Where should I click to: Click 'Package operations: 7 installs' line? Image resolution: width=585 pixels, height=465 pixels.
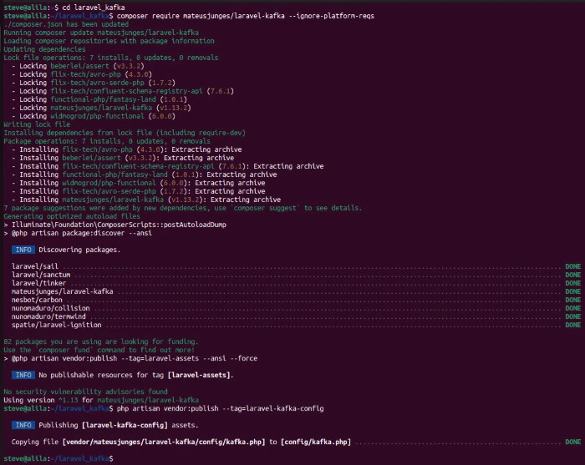(107, 141)
